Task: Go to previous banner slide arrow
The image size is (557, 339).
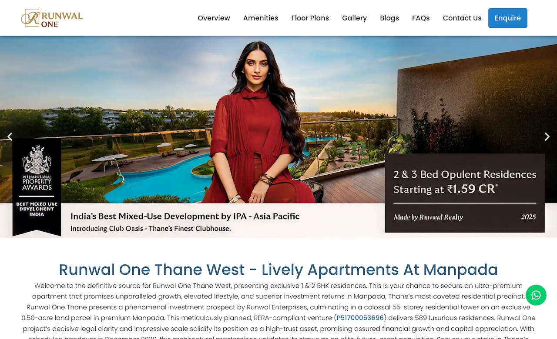Action: point(10,136)
